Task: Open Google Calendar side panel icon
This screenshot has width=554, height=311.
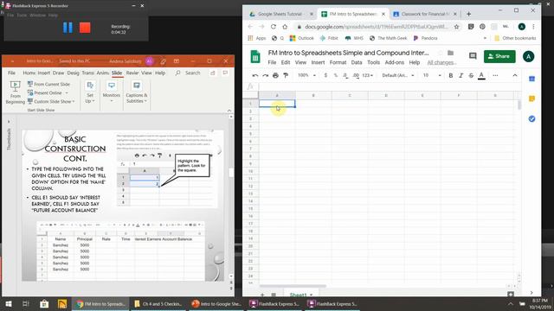Action: 531,79
